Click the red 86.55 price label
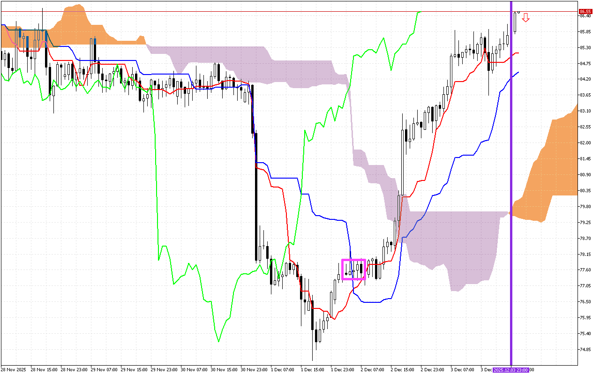Viewport: 600px width, 375px height. tap(585, 11)
